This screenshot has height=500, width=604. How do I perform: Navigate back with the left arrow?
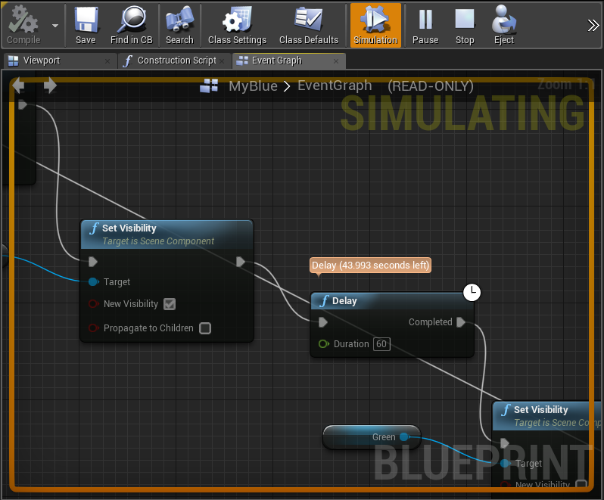tap(19, 85)
